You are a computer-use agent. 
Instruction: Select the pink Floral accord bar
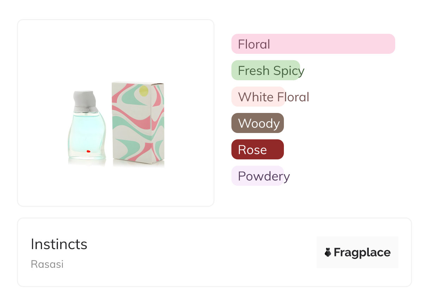(313, 44)
